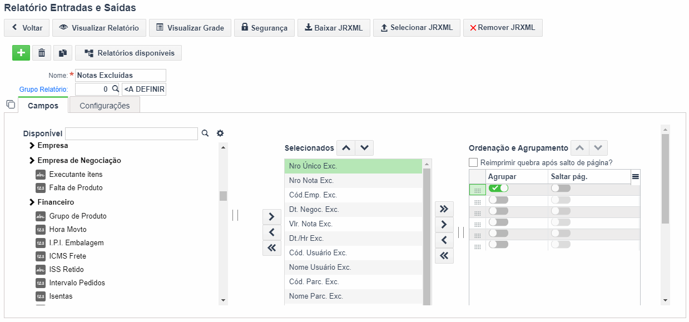
Task: Check Reimprimir quebra após salto de página
Action: click(473, 162)
